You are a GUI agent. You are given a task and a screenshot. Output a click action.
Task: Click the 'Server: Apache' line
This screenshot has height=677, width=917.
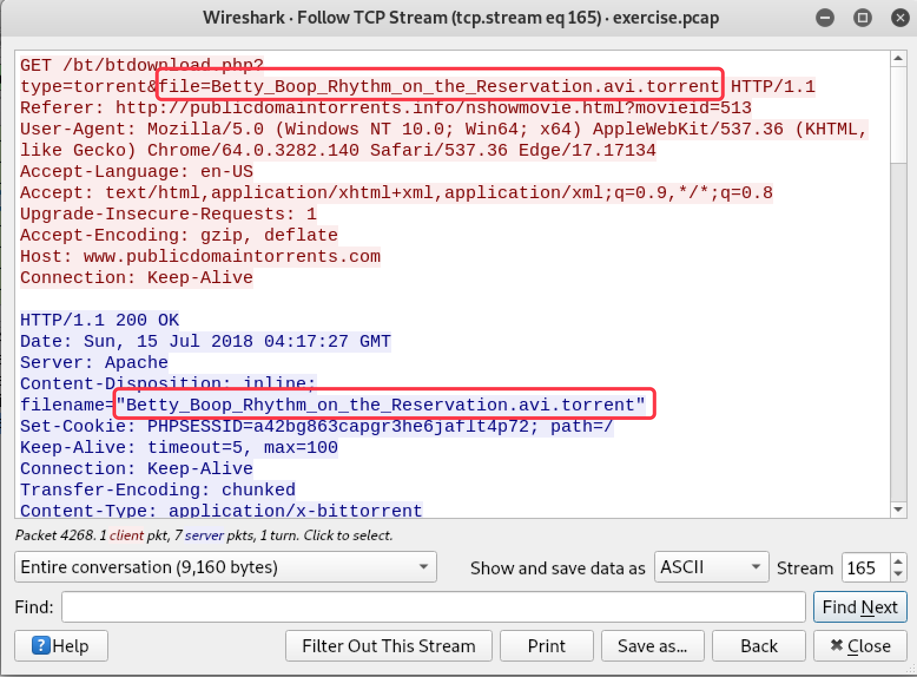[x=94, y=363]
